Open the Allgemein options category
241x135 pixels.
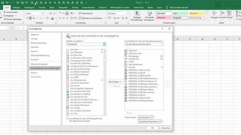(35, 34)
